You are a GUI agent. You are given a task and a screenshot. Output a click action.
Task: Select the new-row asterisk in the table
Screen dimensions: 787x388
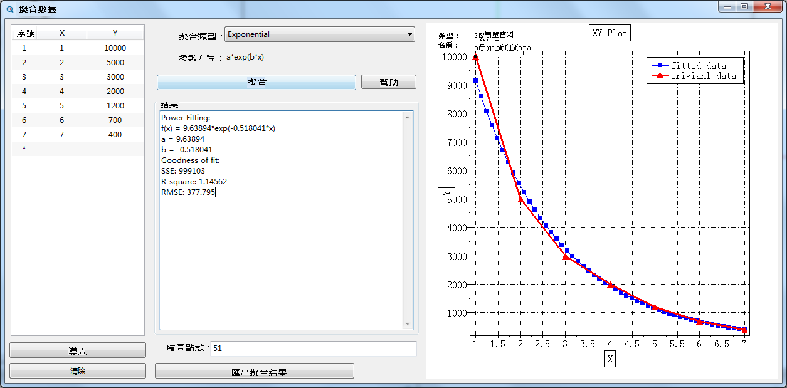[x=24, y=149]
